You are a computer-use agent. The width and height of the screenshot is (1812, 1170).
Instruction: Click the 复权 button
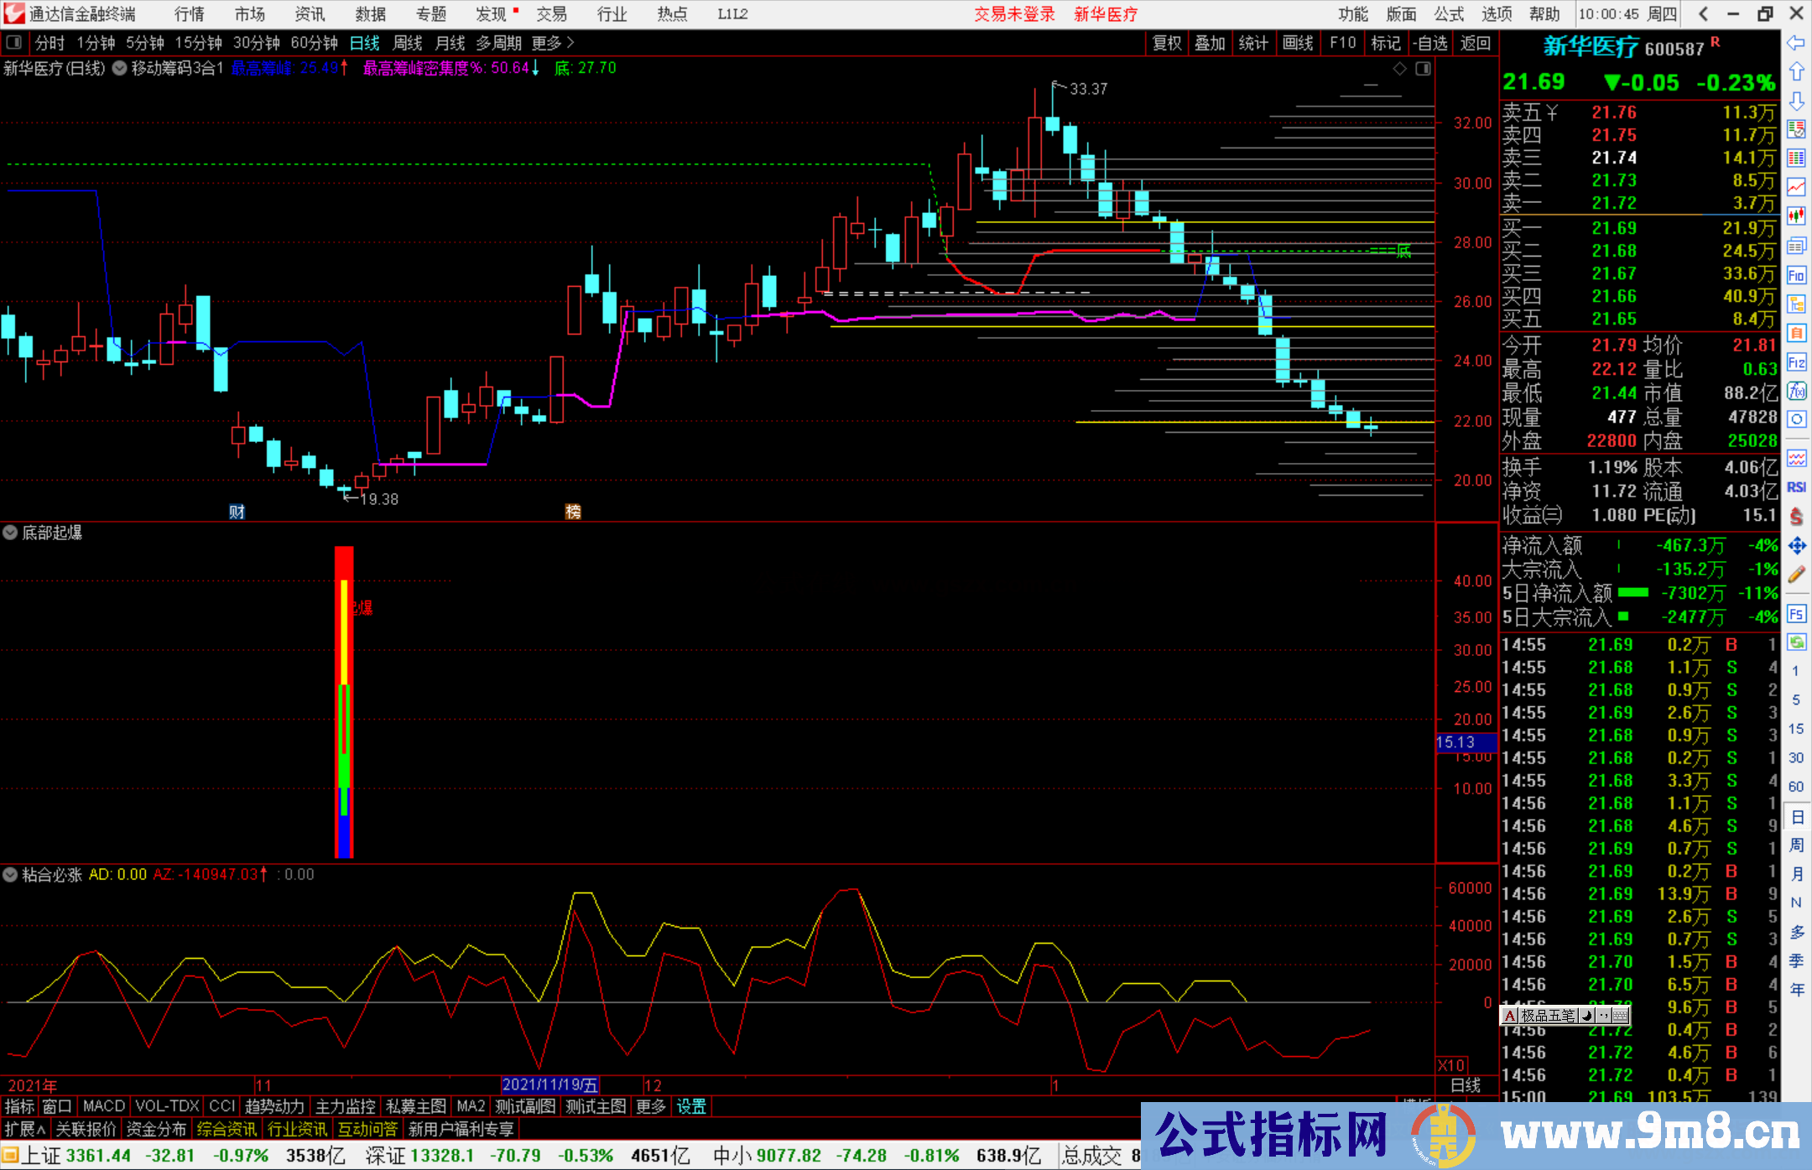(1167, 43)
